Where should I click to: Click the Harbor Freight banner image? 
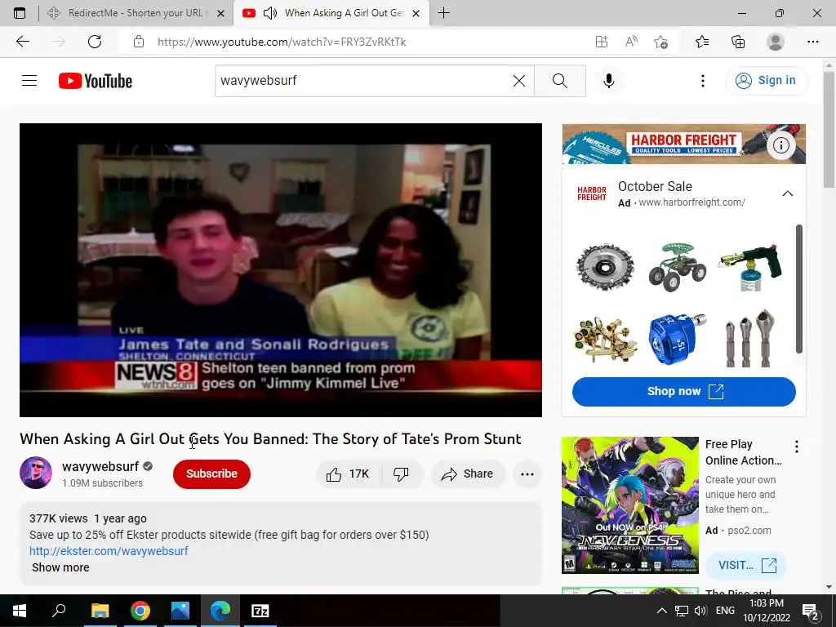(x=684, y=144)
